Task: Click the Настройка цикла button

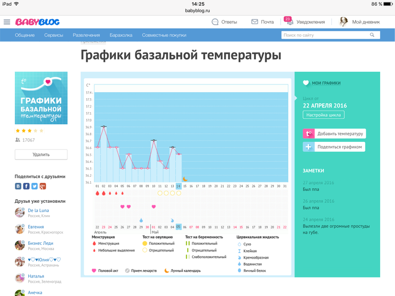Action: point(323,115)
